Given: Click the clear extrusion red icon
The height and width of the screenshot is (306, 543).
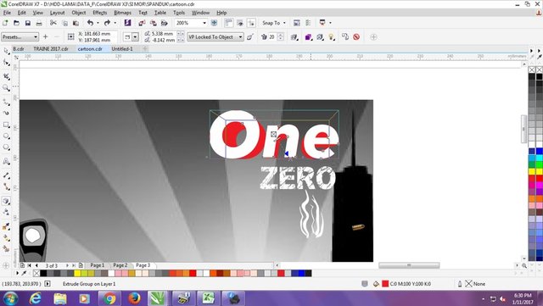Looking at the screenshot, I should click(x=356, y=36).
